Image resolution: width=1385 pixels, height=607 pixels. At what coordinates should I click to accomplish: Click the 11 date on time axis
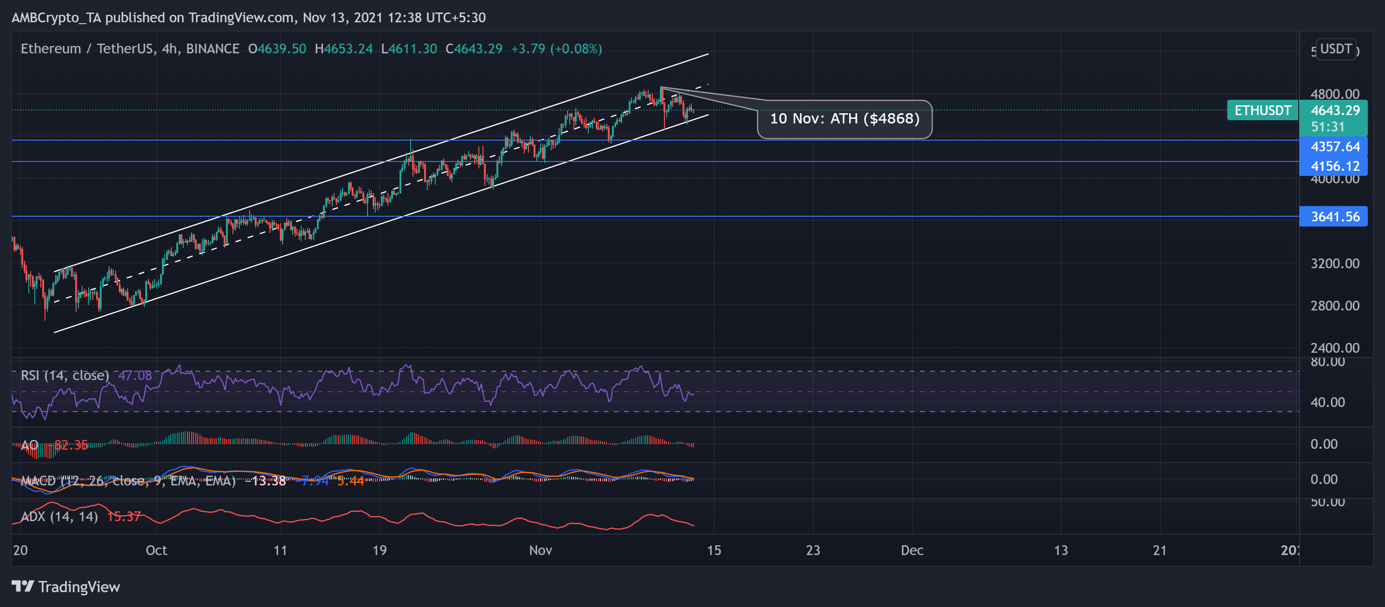tap(280, 550)
